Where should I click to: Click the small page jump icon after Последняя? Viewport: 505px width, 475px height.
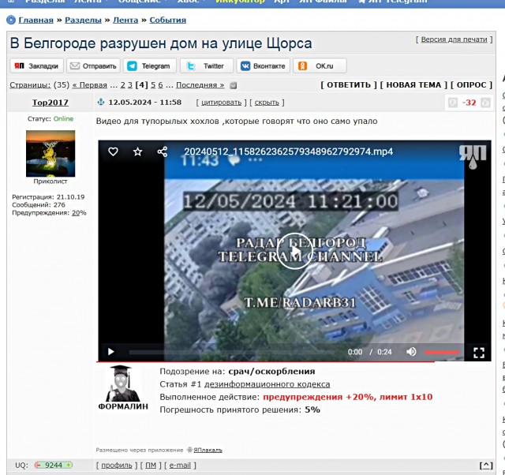click(234, 85)
